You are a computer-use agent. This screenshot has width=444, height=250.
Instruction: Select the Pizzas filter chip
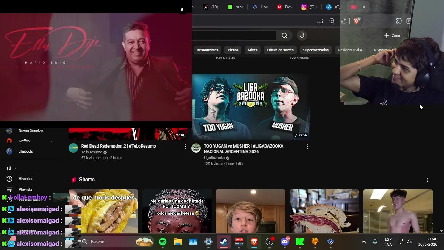click(233, 50)
